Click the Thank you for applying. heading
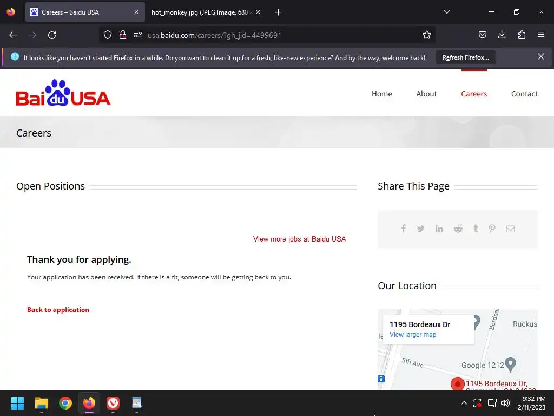 click(x=79, y=259)
